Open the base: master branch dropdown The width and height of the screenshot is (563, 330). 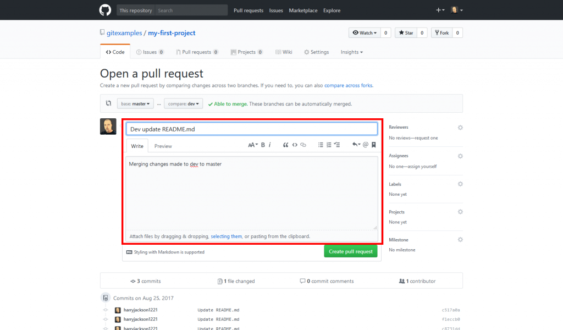pos(135,103)
